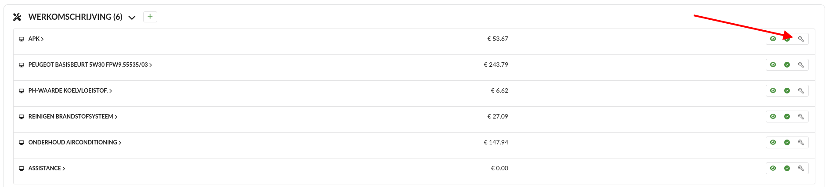The image size is (829, 187).
Task: Collapse the WERKOMSCHRIJVING section chevron
Action: pyautogui.click(x=132, y=18)
